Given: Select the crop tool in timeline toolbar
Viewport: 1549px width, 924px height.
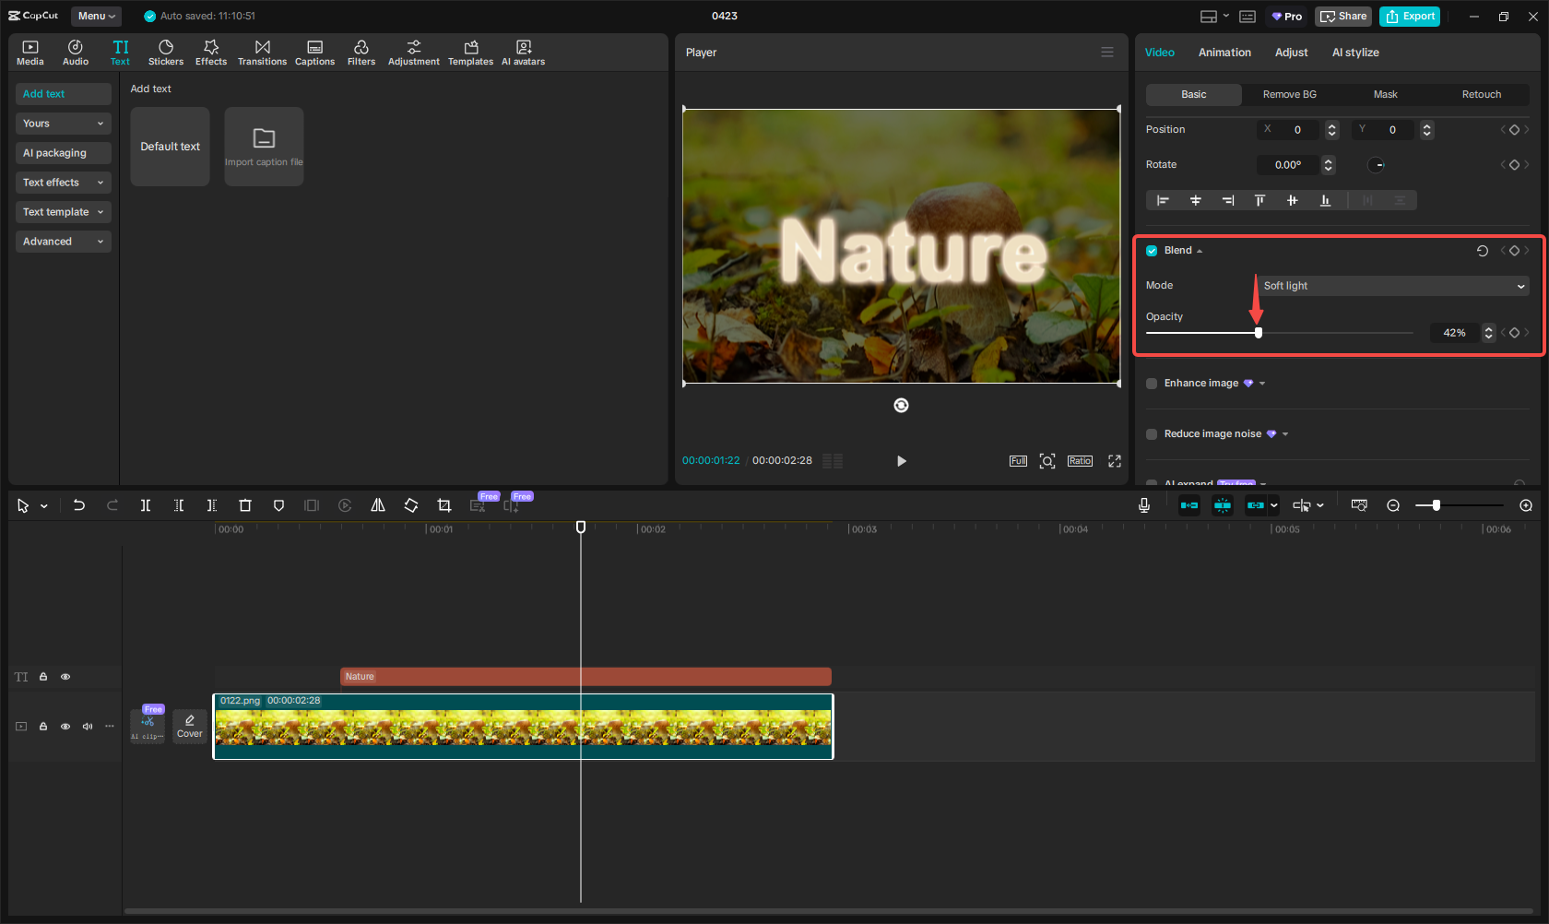Looking at the screenshot, I should (444, 505).
